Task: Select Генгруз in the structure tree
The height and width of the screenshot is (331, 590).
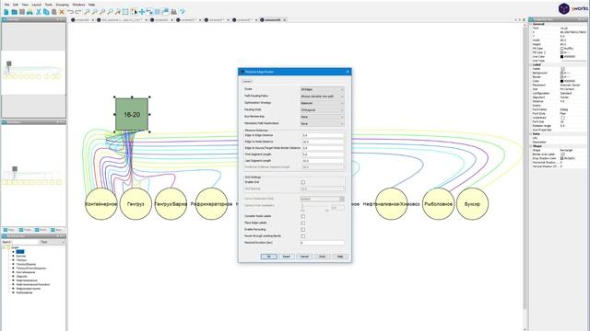Action: [21, 260]
